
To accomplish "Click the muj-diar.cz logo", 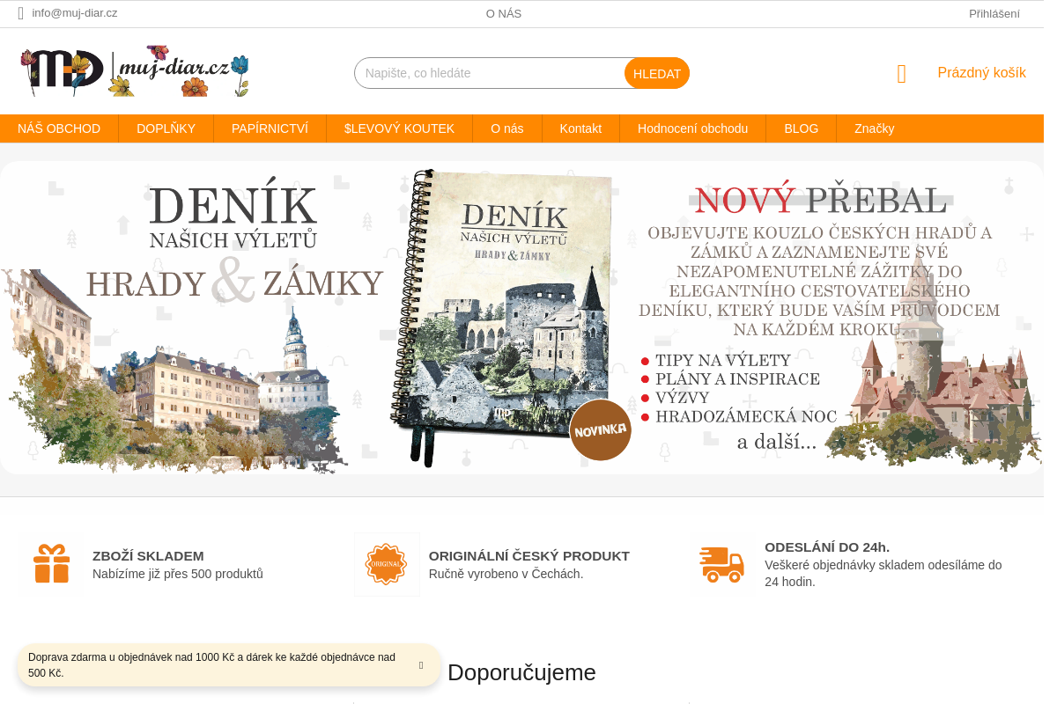I will (135, 71).
